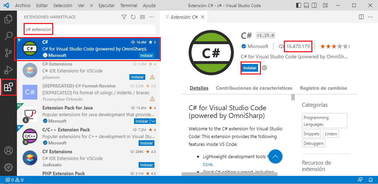Clear extensions search results icon
378x184 pixels.
142,17
